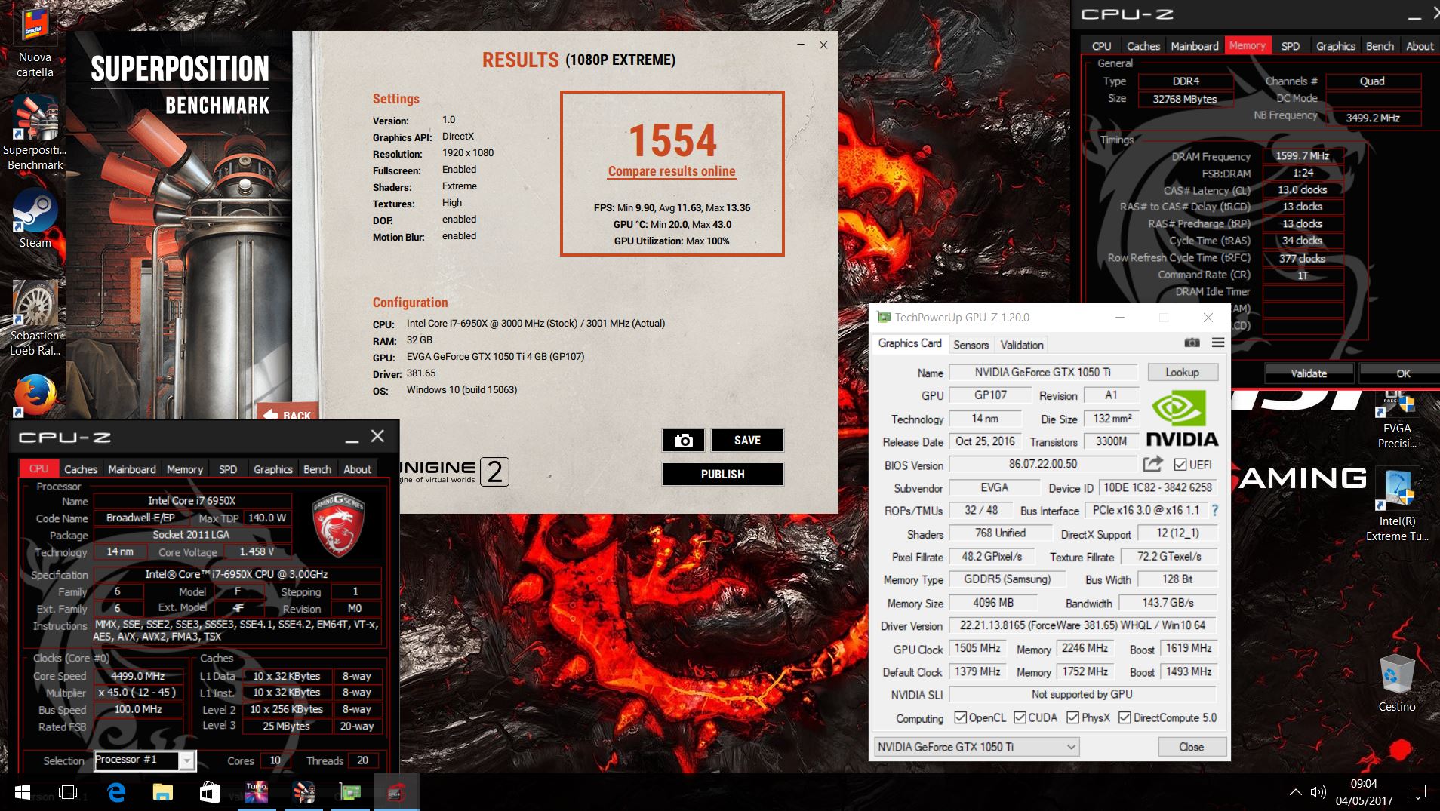Open Caches tab in lower CPU-Z window

(81, 469)
